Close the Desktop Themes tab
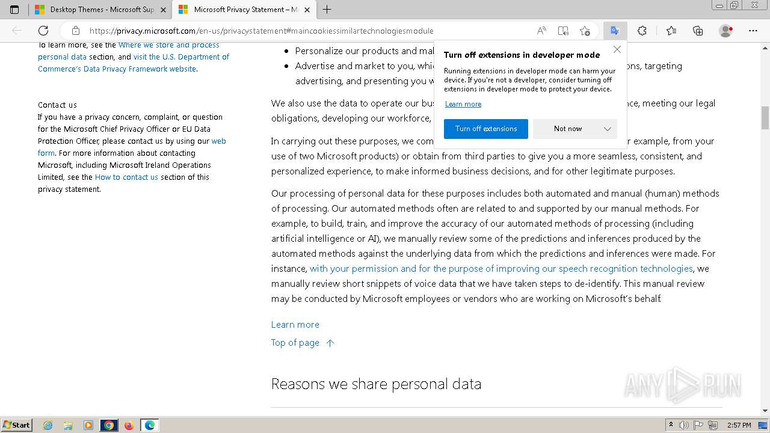This screenshot has height=433, width=770. [163, 10]
